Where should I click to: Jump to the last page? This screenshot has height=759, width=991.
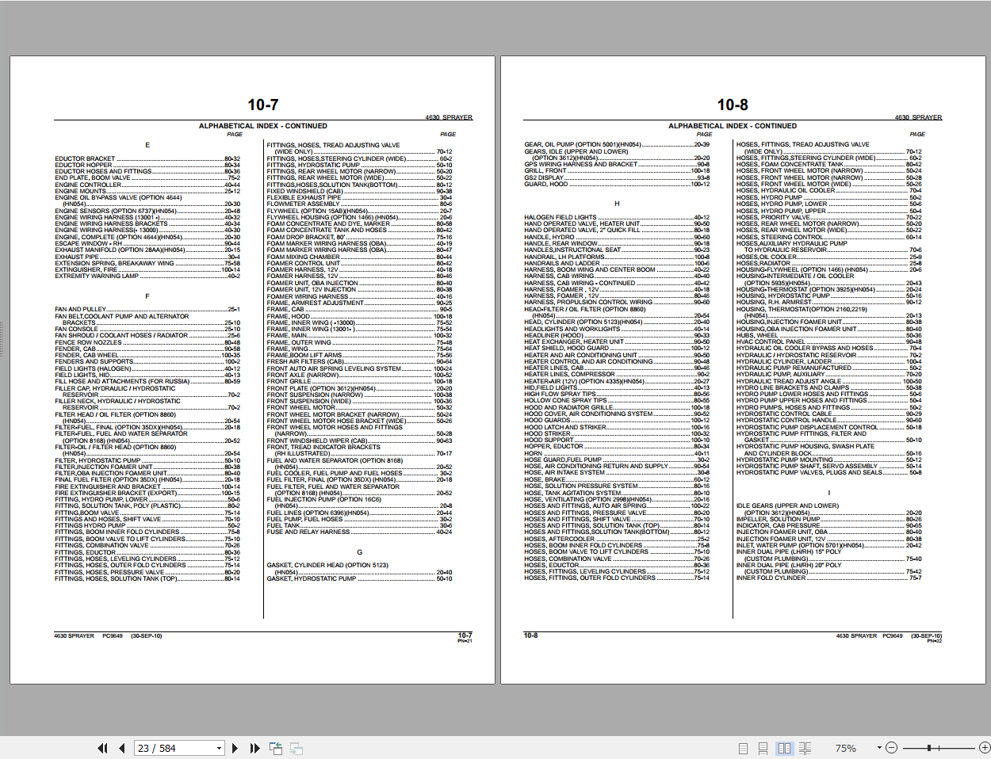[x=254, y=747]
